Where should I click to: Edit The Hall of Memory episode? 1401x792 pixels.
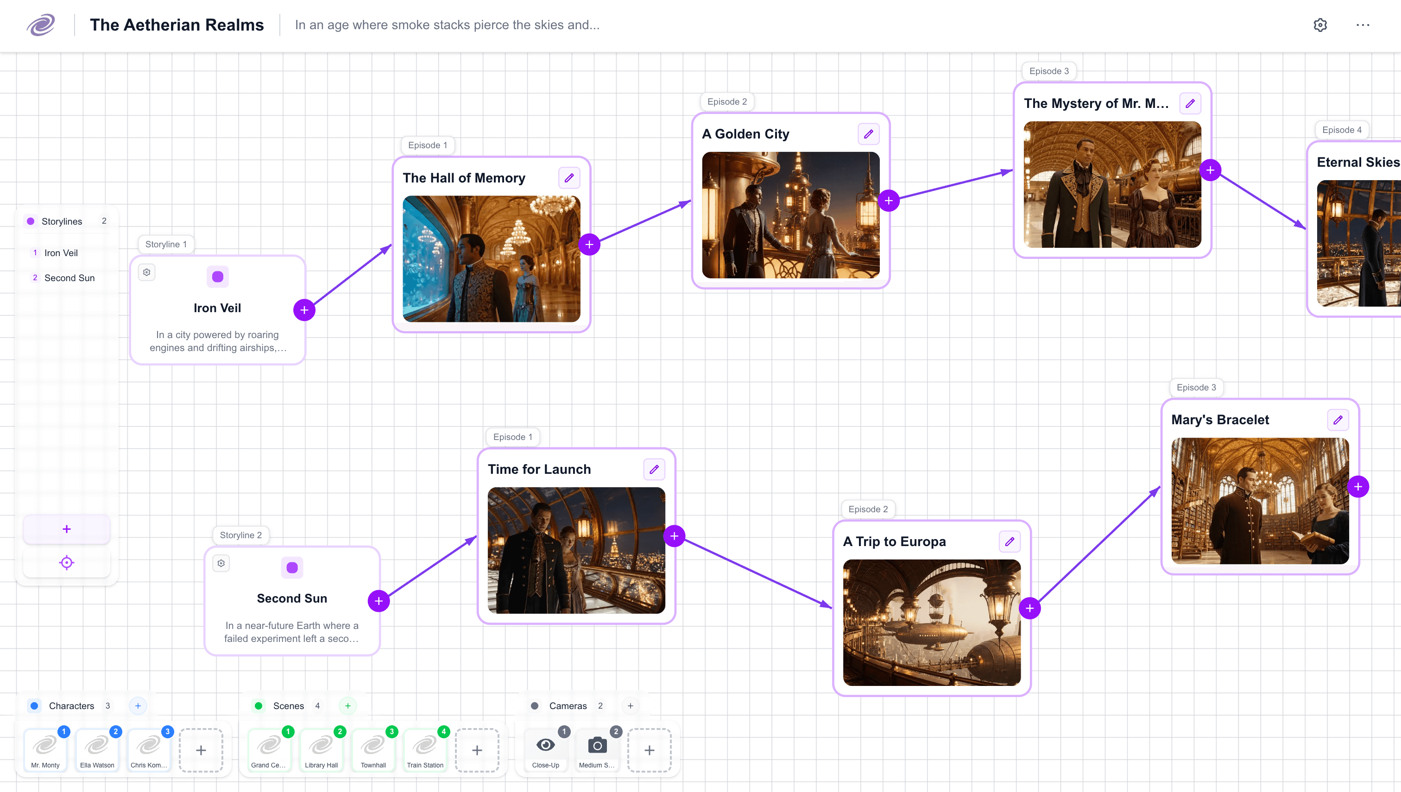(569, 178)
